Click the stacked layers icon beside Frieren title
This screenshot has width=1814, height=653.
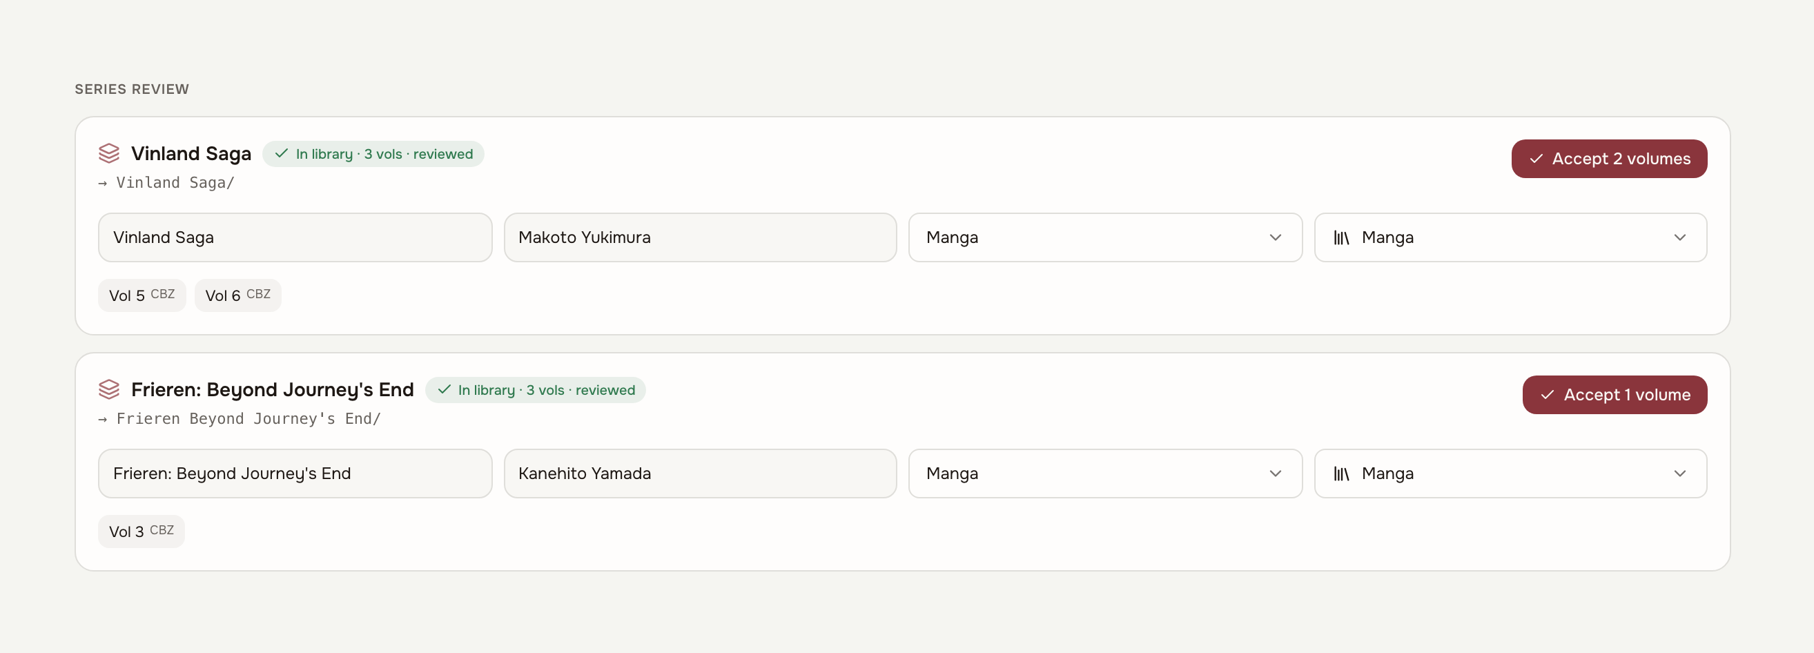coord(108,389)
